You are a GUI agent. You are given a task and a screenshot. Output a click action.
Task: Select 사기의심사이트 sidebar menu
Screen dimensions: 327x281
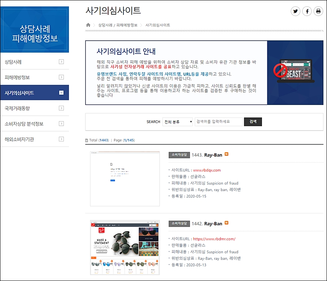tap(35, 93)
